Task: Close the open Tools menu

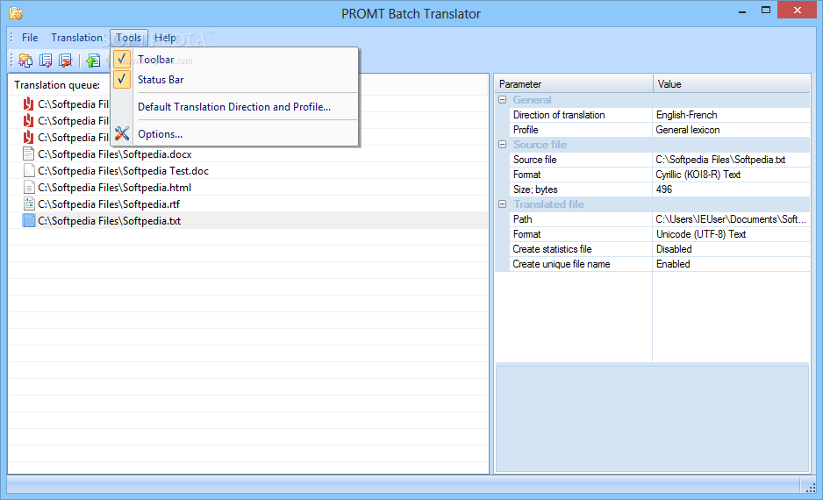Action: (x=129, y=38)
